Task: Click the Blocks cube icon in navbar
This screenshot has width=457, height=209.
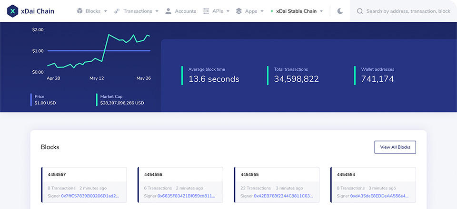Action: coord(79,11)
